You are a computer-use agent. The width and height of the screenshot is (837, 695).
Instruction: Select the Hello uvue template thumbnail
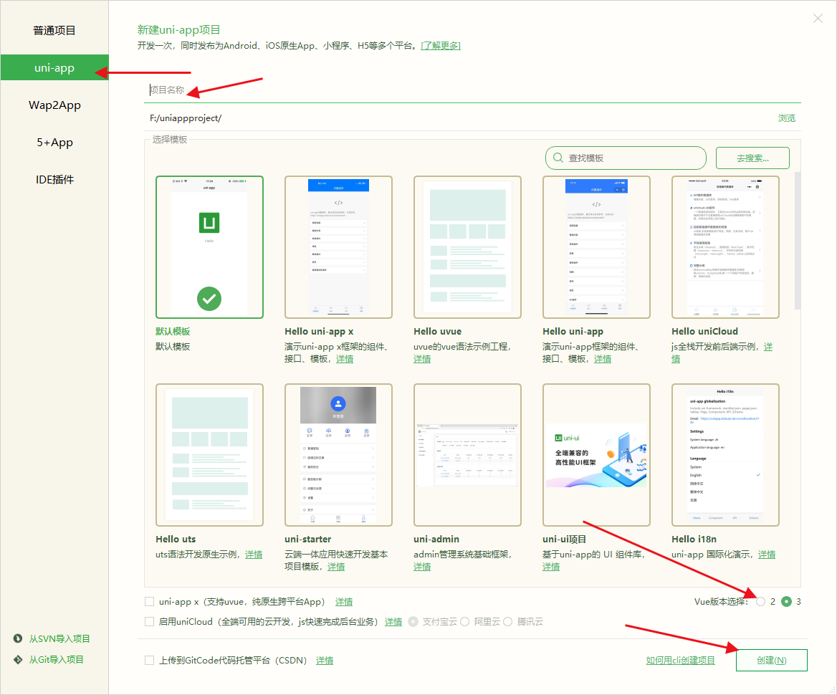pyautogui.click(x=468, y=247)
